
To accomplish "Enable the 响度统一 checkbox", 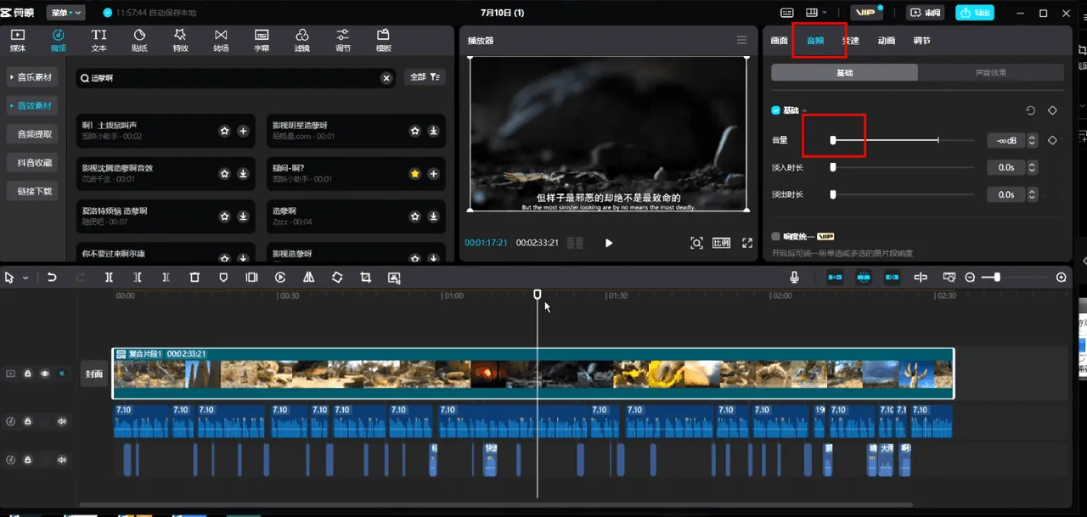I will (x=775, y=237).
